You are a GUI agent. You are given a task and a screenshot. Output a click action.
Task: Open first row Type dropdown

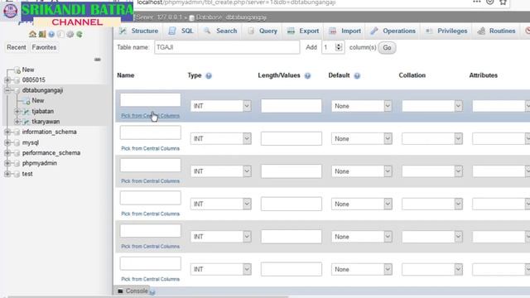click(x=221, y=106)
